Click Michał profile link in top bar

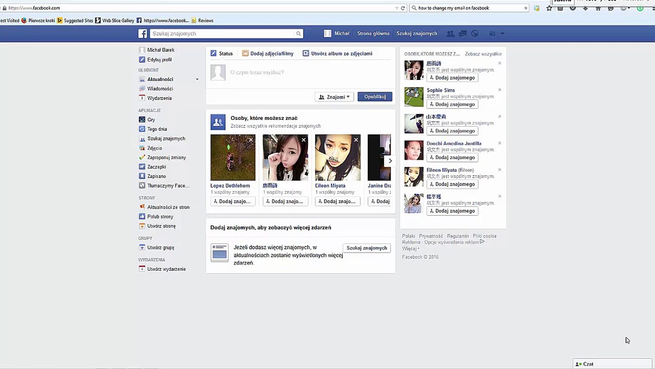point(337,33)
